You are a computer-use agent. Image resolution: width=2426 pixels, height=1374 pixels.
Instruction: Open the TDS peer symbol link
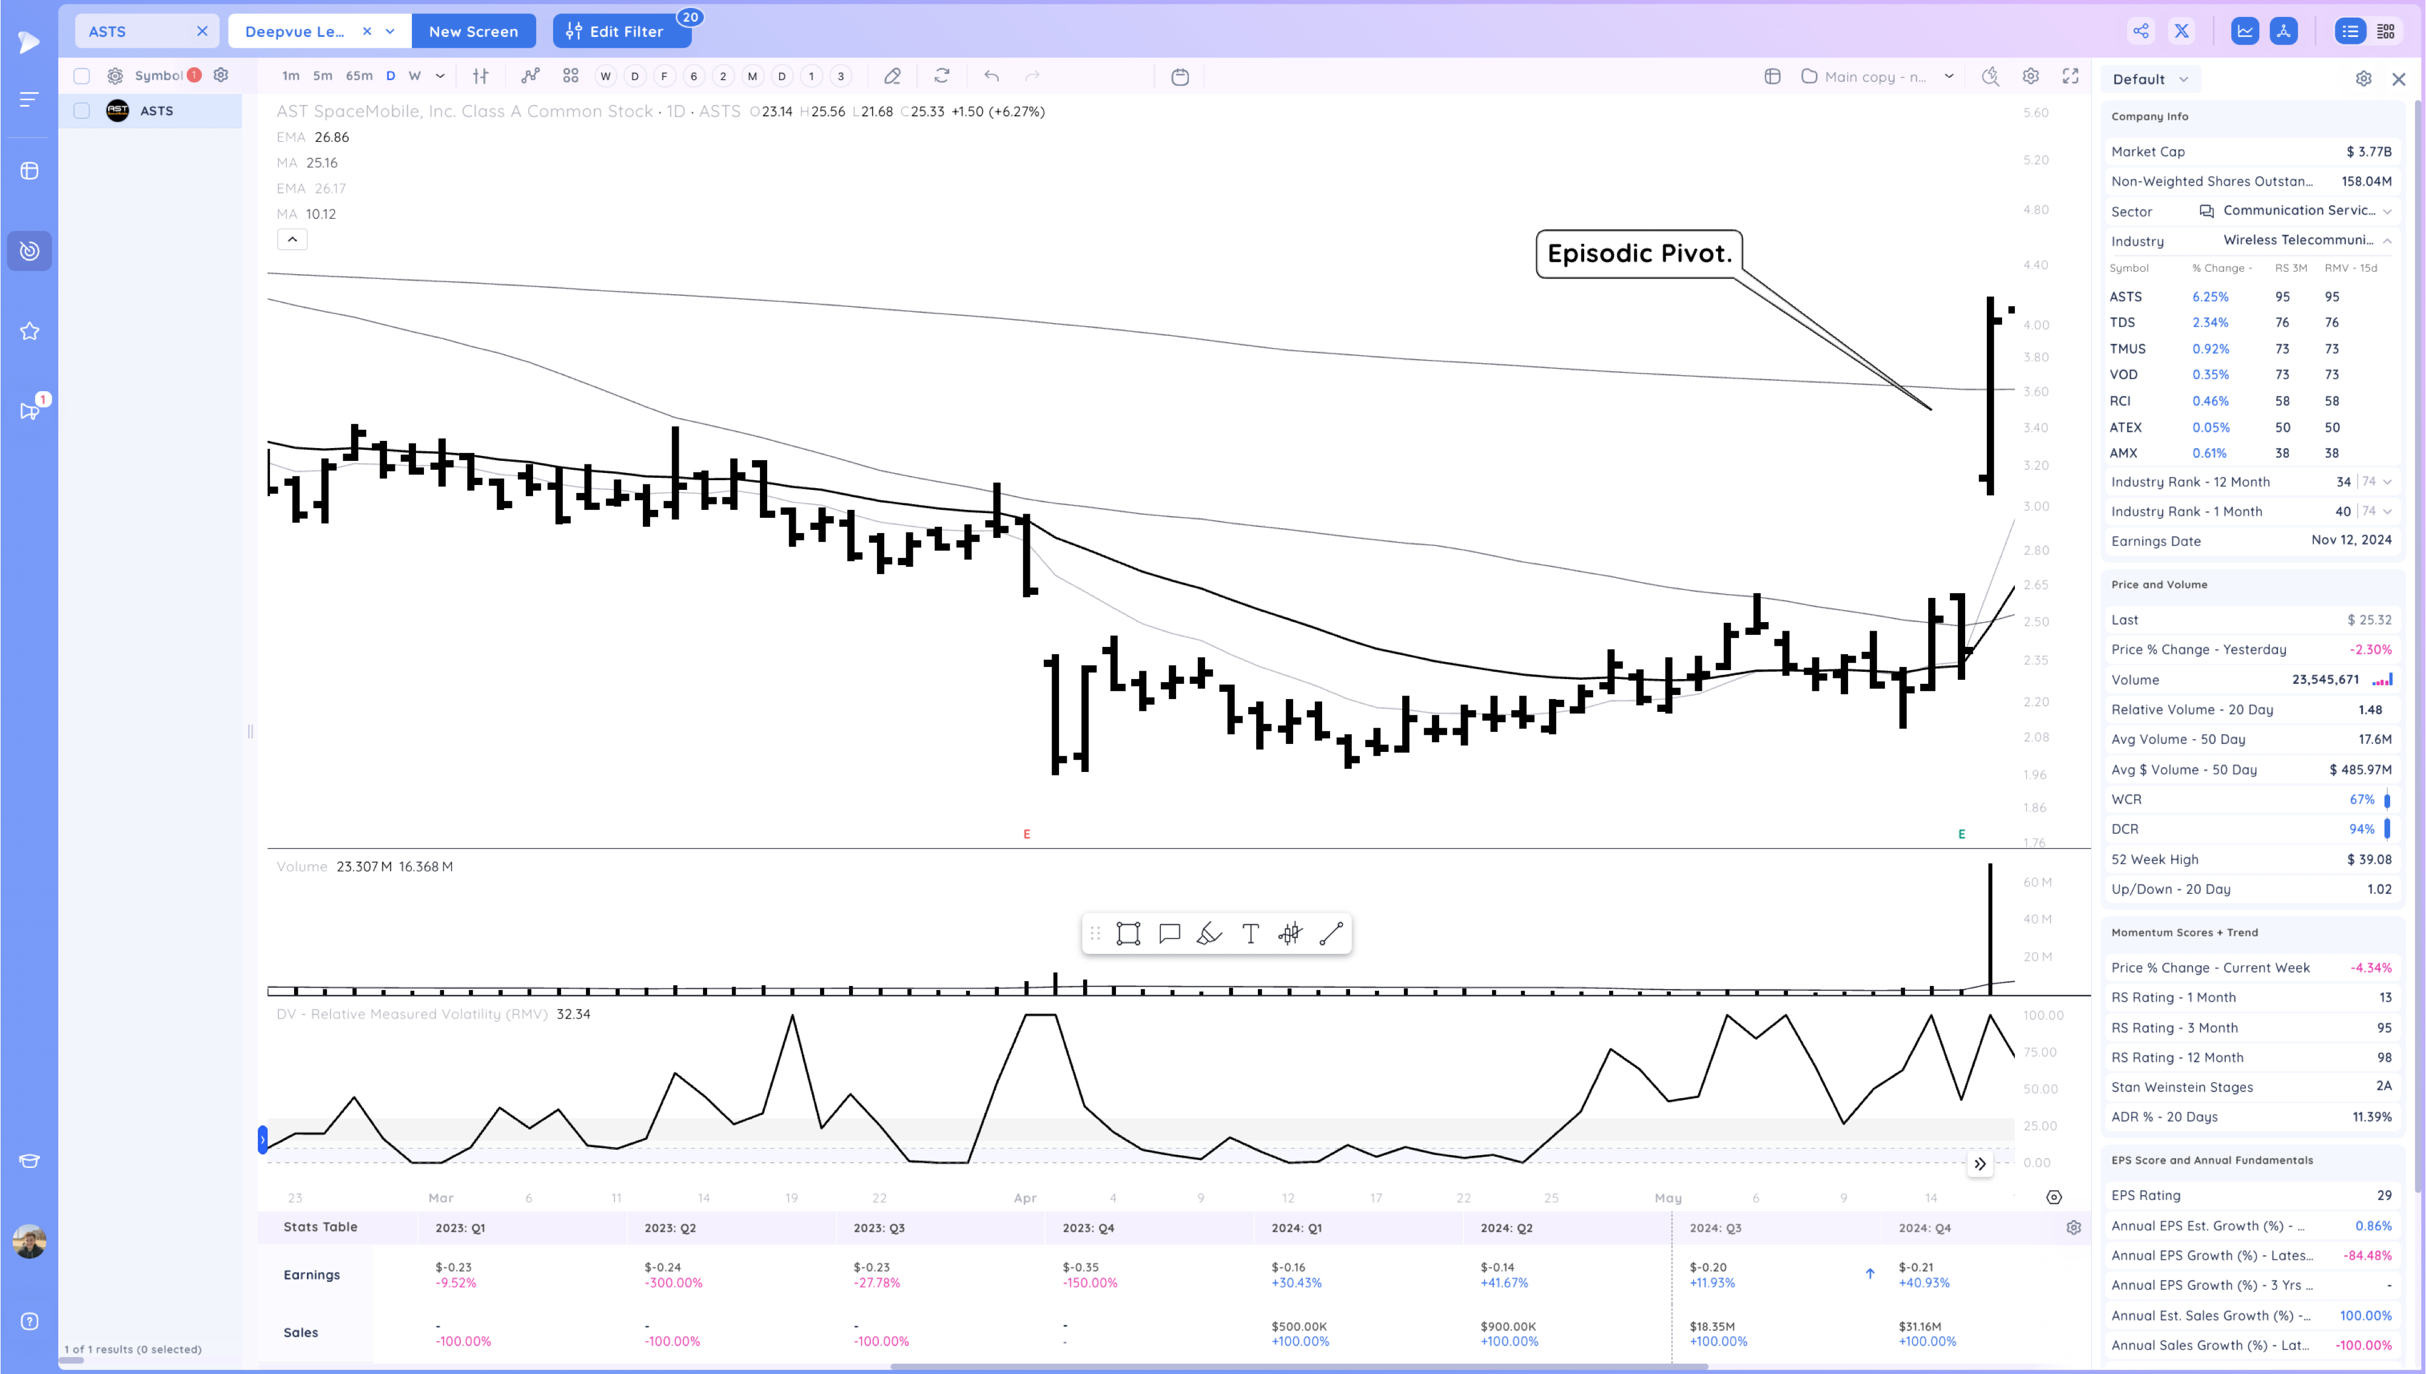[x=2122, y=323]
